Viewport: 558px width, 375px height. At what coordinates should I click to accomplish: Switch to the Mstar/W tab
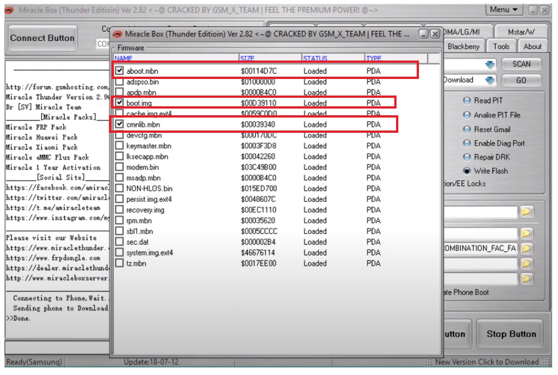click(x=521, y=32)
